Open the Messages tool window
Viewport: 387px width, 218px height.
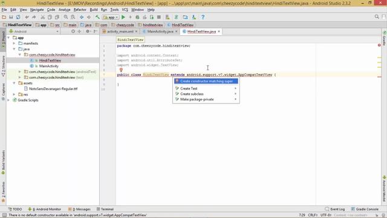pyautogui.click(x=79, y=209)
